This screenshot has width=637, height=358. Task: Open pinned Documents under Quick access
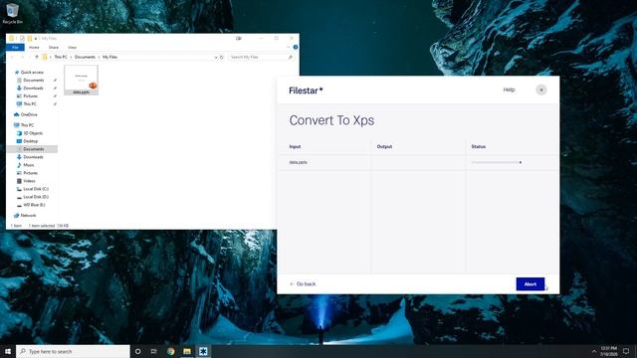(33, 81)
